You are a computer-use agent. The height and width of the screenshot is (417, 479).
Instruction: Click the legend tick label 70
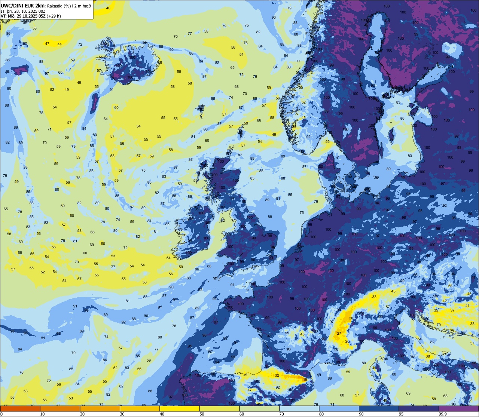(x=281, y=414)
